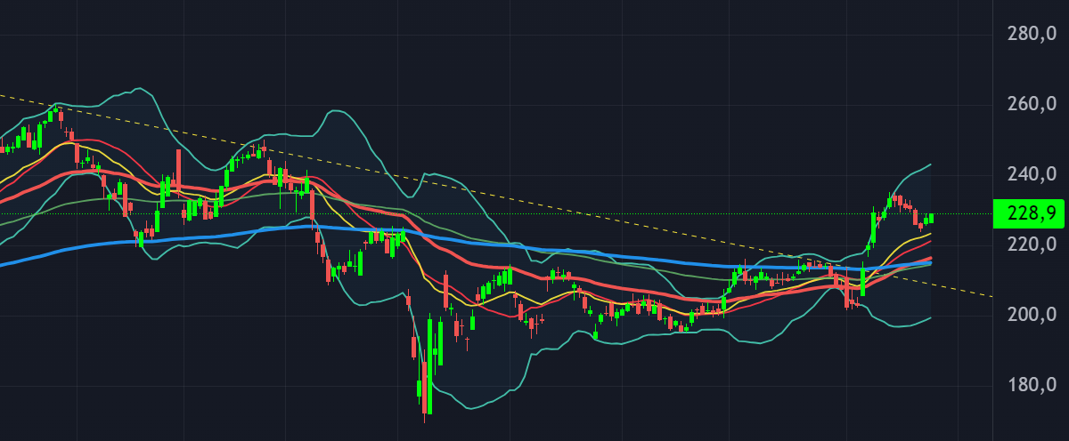
Task: Click the tall green rebound candle after the low
Action: click(x=429, y=365)
